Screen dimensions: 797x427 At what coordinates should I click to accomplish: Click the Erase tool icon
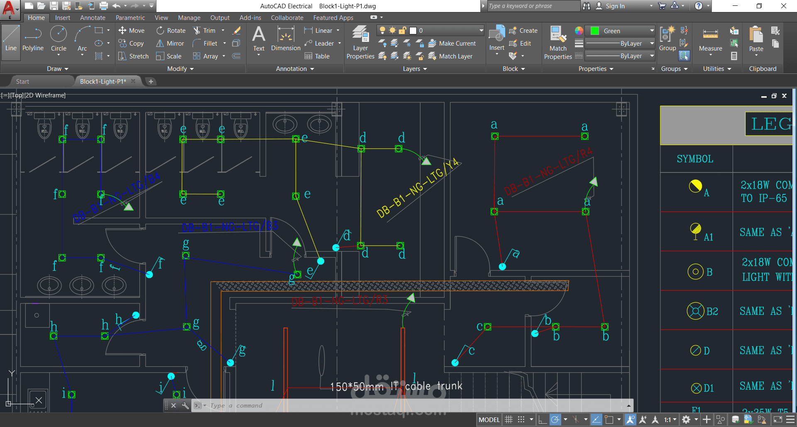coord(237,30)
